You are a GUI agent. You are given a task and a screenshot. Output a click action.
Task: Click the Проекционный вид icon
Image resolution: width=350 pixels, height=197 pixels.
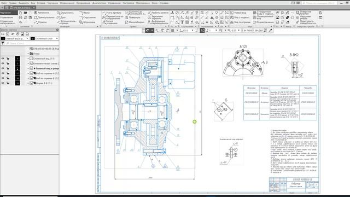[254, 18]
